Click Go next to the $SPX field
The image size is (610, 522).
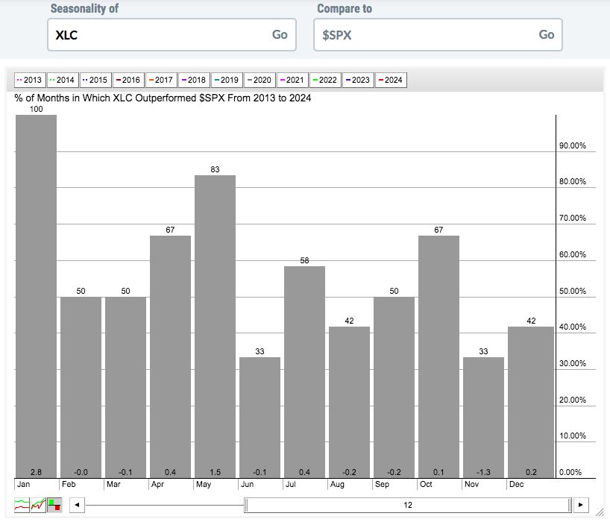[x=546, y=34]
